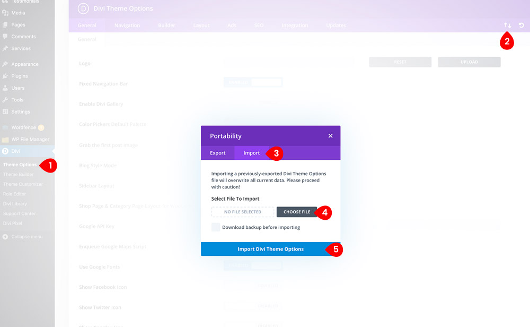Click the Comments bubble icon

coord(5,37)
